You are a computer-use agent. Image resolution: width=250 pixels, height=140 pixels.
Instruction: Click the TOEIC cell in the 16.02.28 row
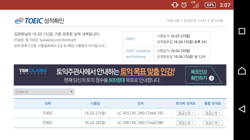[x=48, y=123]
